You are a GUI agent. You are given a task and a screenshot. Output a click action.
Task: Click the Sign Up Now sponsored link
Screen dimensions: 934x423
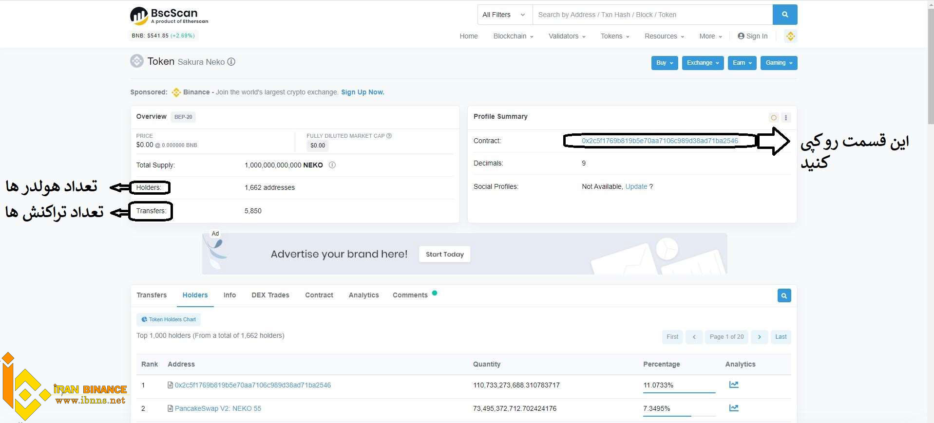point(362,92)
